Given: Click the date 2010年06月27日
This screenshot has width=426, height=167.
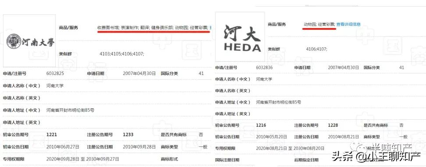Looking at the screenshot, I should coord(63,147).
